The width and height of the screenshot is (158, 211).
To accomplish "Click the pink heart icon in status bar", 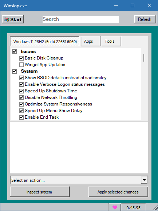I will tap(115, 207).
